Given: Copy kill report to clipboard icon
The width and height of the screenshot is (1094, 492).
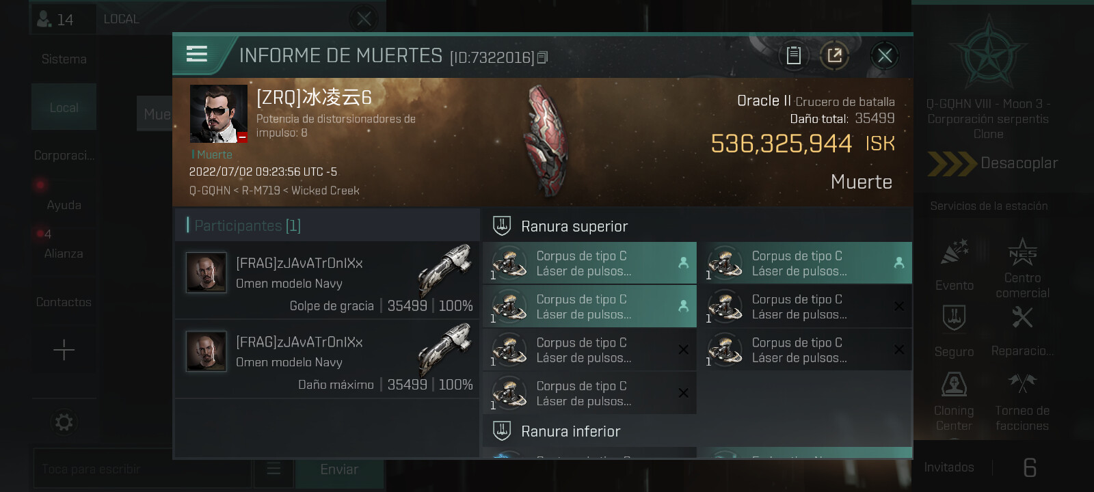Looking at the screenshot, I should pyautogui.click(x=793, y=55).
